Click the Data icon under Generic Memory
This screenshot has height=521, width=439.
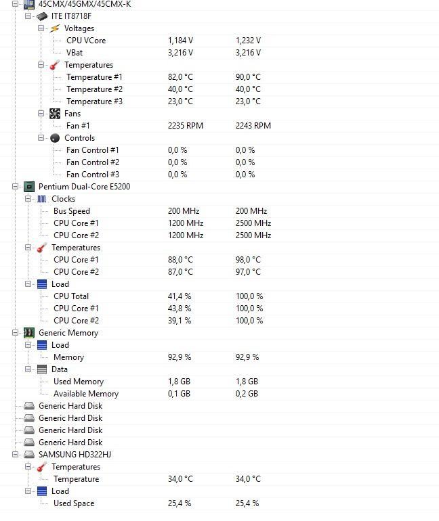(42, 369)
